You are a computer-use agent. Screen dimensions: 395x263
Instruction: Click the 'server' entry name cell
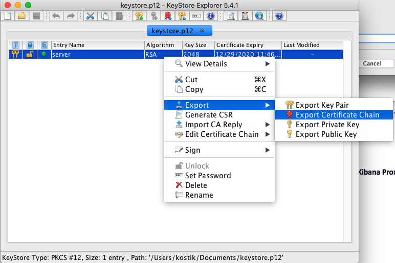click(98, 54)
